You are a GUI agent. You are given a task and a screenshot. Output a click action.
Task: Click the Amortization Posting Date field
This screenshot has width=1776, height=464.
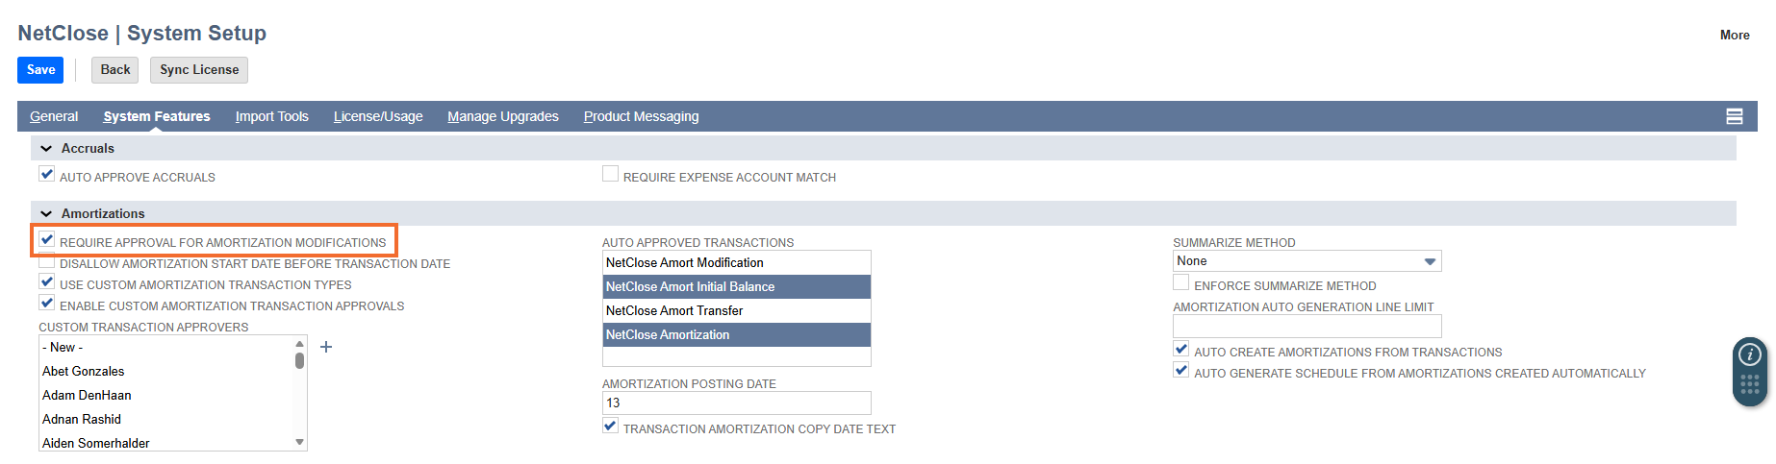coord(736,403)
